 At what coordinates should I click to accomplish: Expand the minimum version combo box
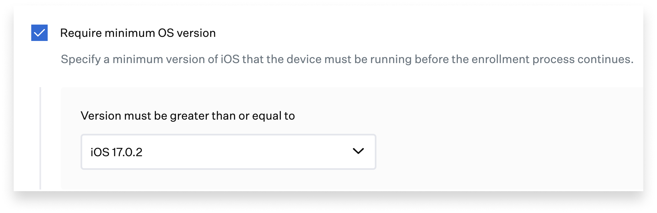pyautogui.click(x=228, y=152)
